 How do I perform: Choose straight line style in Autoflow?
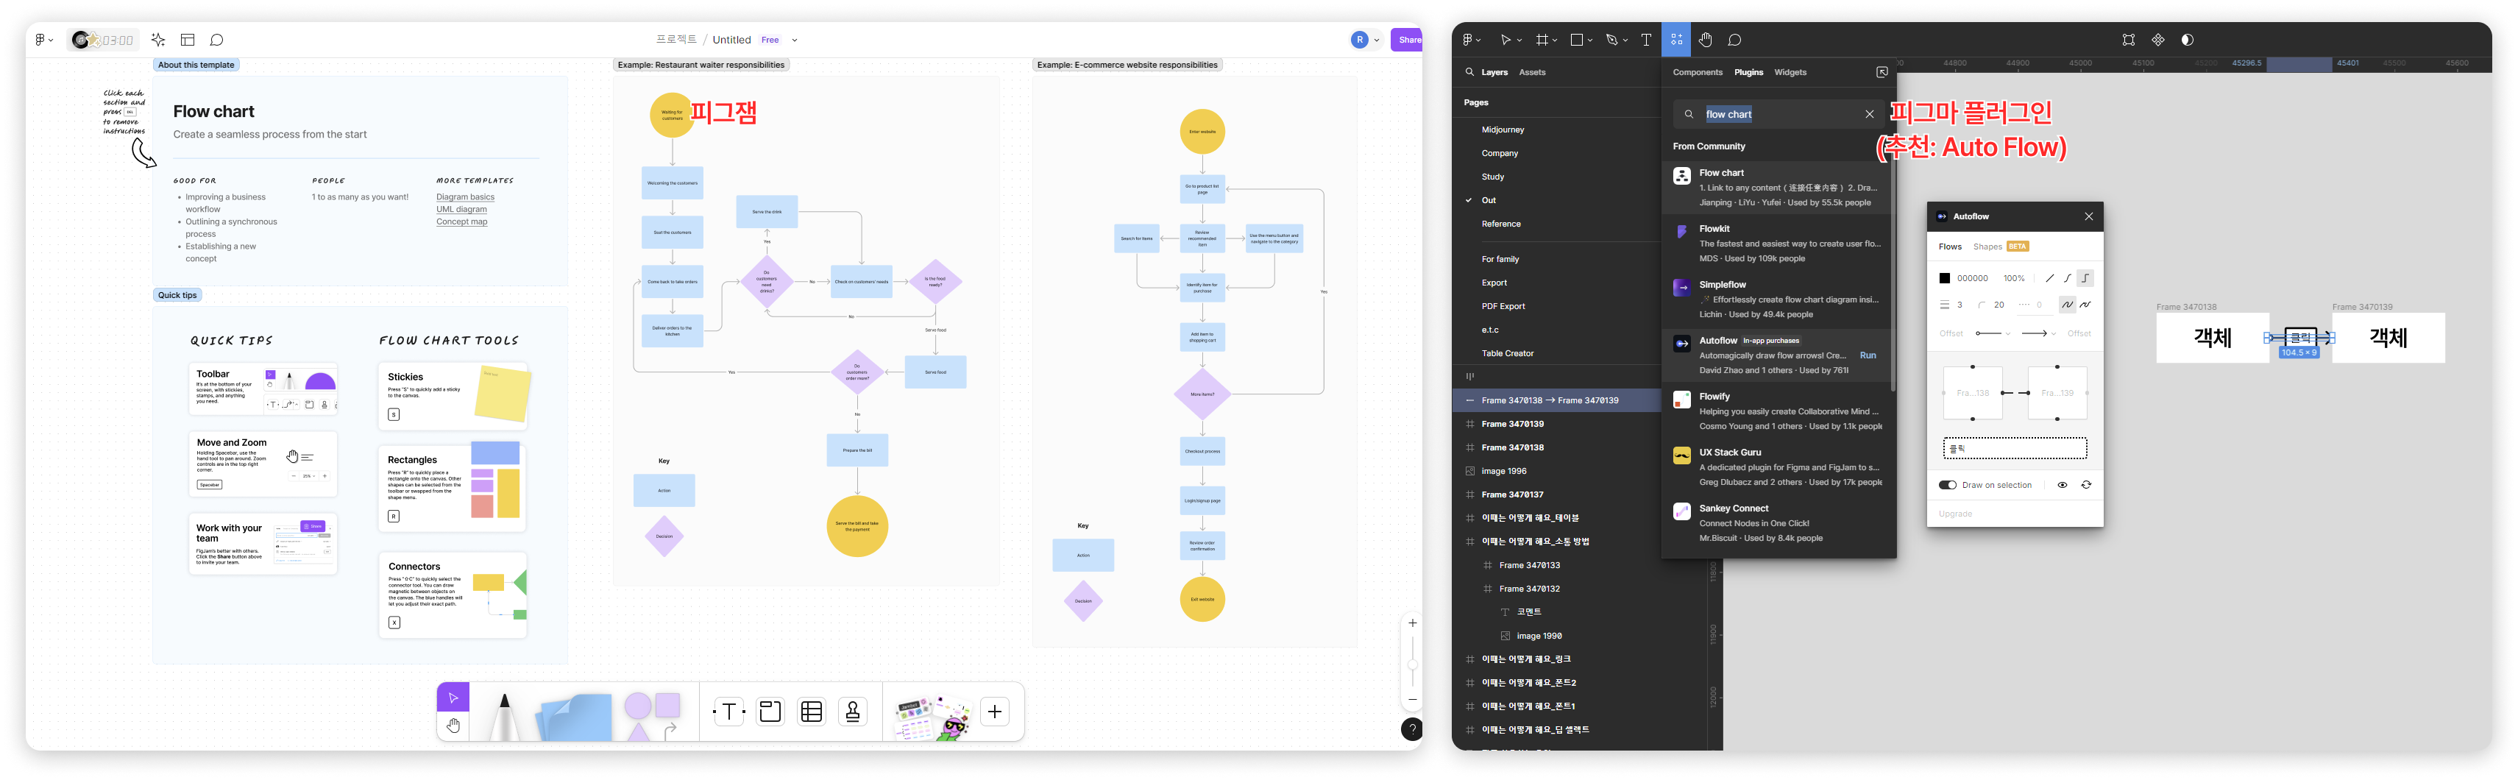[2050, 279]
